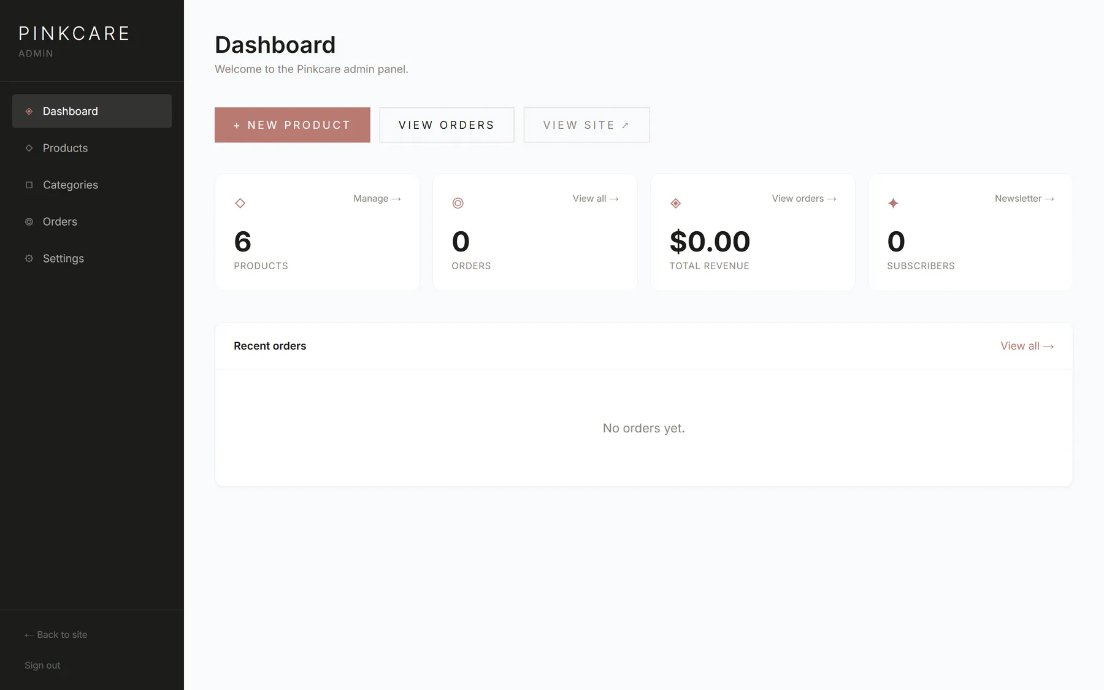Navigate to Orders in the sidebar
The height and width of the screenshot is (690, 1104).
point(92,221)
